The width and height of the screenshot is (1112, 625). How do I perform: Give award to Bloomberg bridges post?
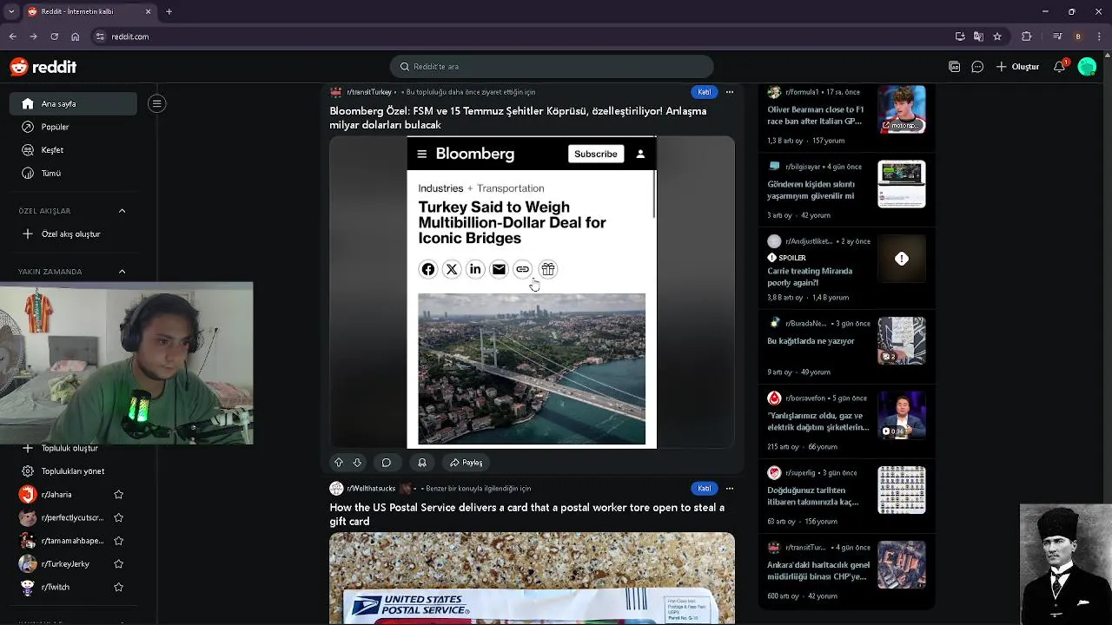422,463
